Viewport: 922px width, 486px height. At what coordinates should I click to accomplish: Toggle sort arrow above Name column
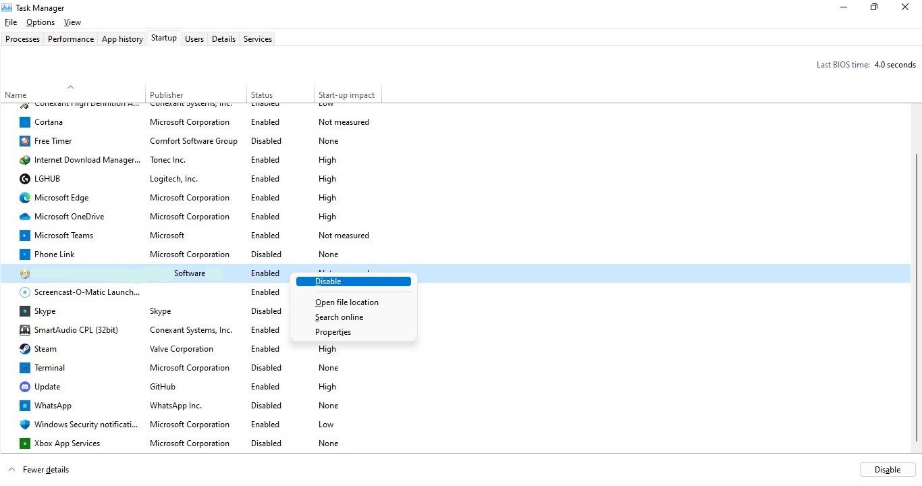71,87
